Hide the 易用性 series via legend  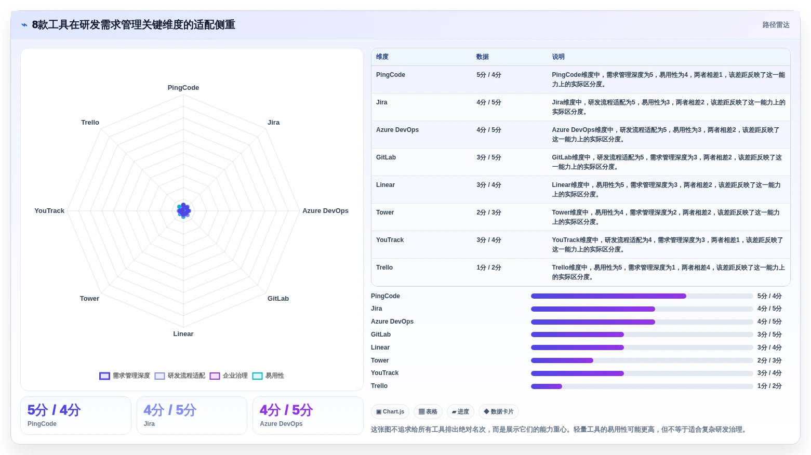(x=268, y=376)
